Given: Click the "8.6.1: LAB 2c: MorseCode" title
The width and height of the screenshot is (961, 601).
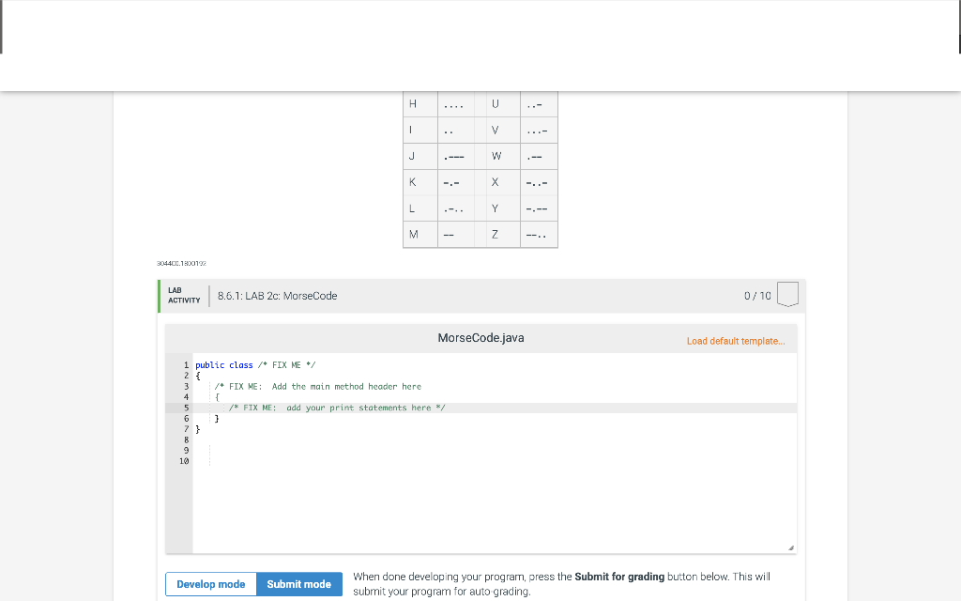Looking at the screenshot, I should pos(275,295).
